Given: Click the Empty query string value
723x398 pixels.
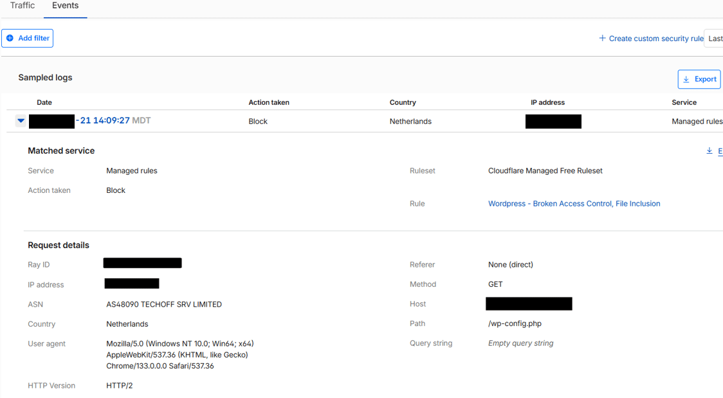Looking at the screenshot, I should pyautogui.click(x=520, y=343).
